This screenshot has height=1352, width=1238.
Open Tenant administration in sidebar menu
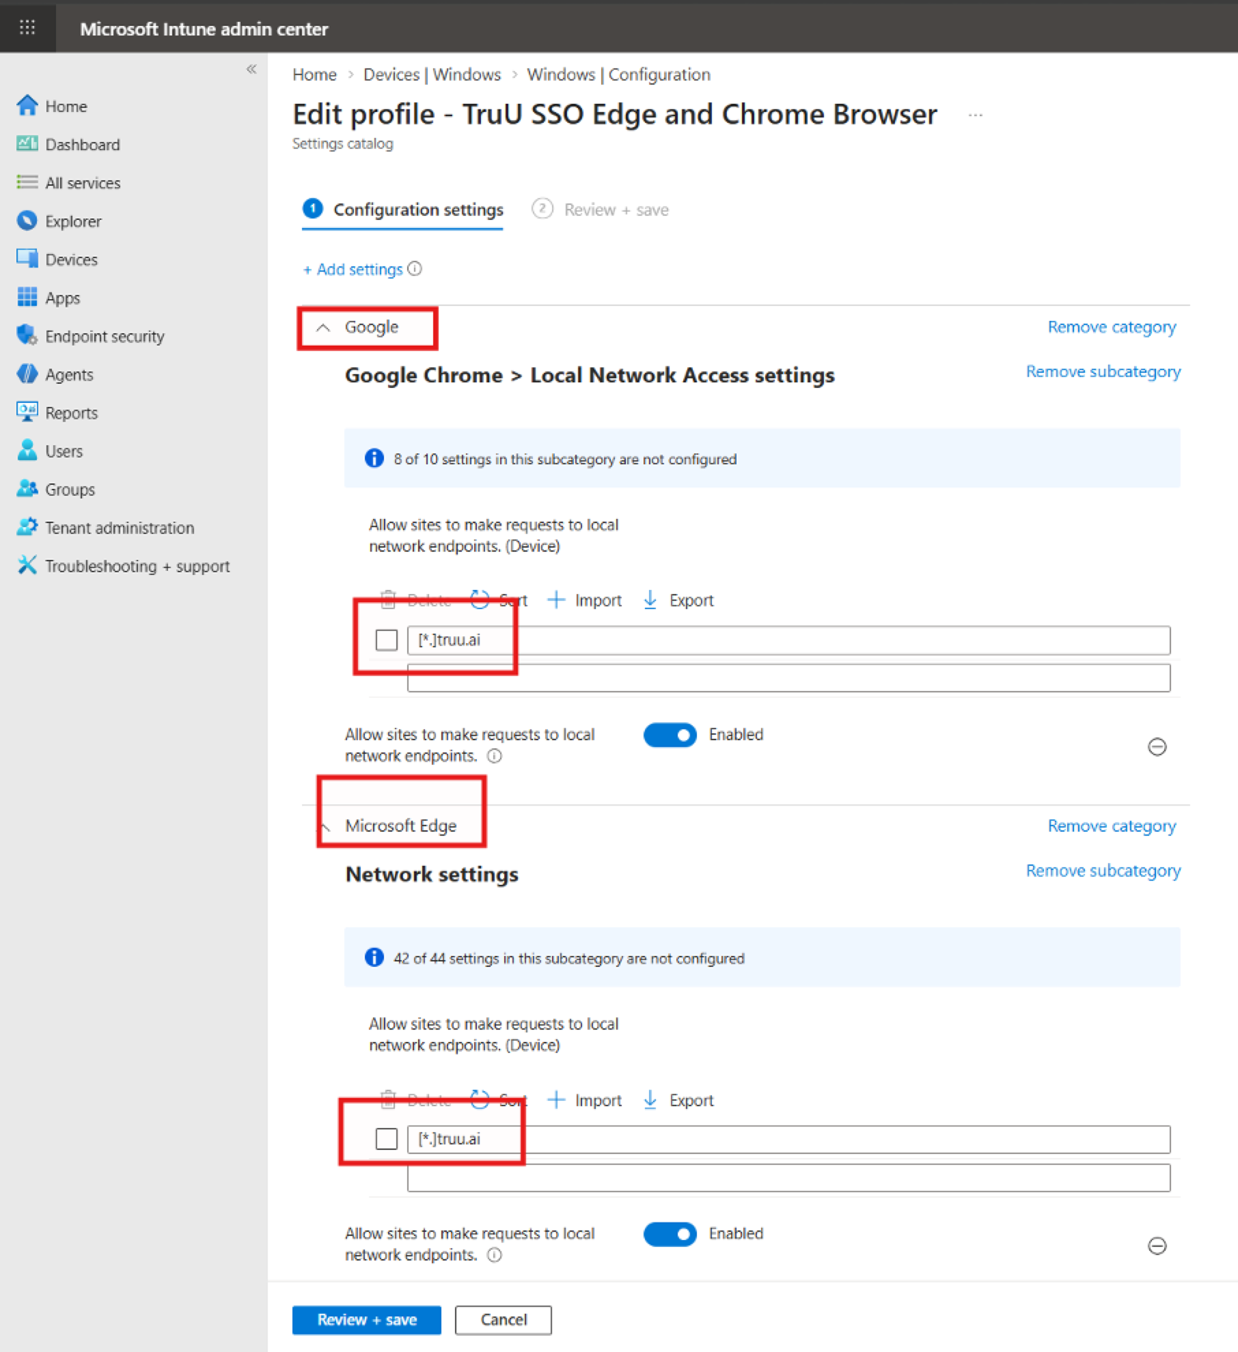(x=120, y=528)
